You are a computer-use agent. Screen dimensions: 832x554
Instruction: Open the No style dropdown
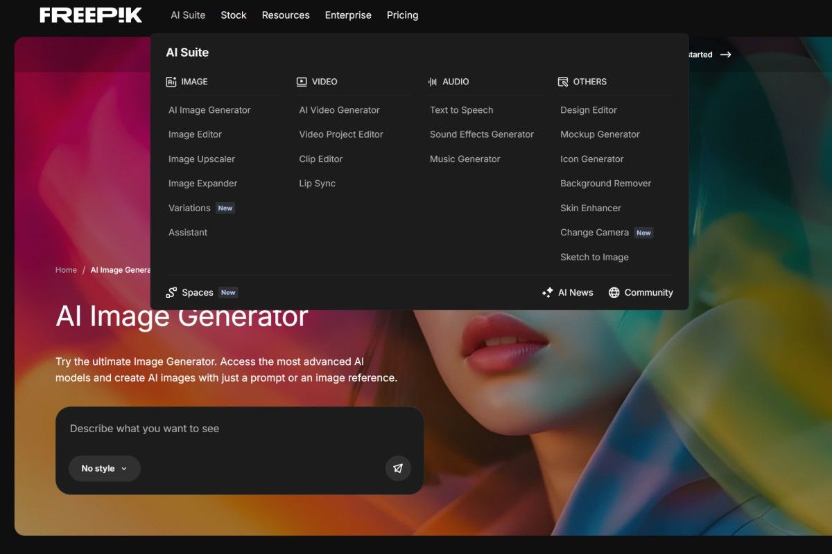click(x=104, y=469)
